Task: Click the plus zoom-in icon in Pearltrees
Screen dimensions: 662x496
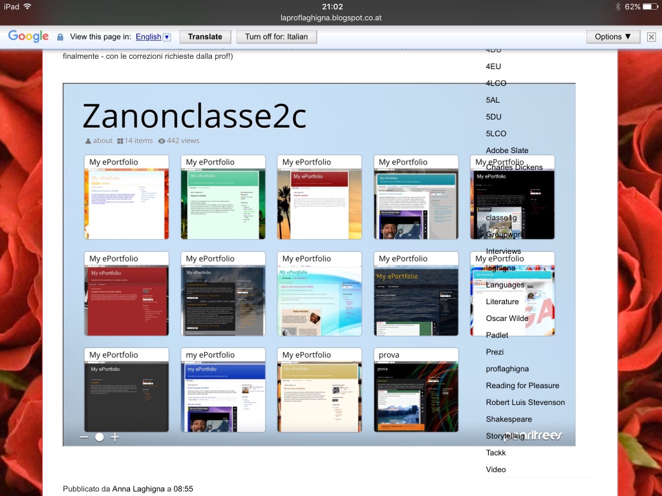Action: [114, 437]
